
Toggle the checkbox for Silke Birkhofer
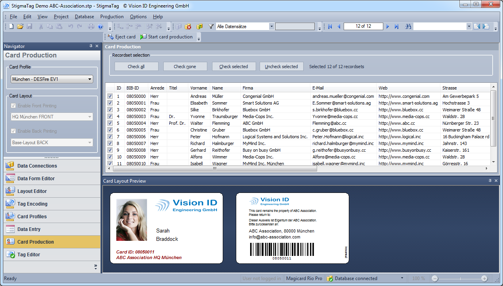[x=110, y=110]
